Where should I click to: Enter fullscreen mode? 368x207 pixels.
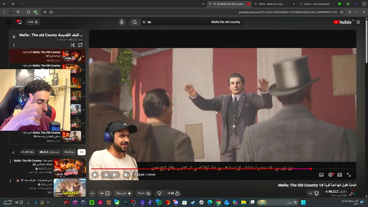pyautogui.click(x=349, y=175)
